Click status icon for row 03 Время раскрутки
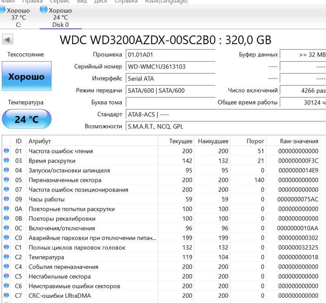Image resolution: width=326 pixels, height=303 pixels. [x=7, y=160]
